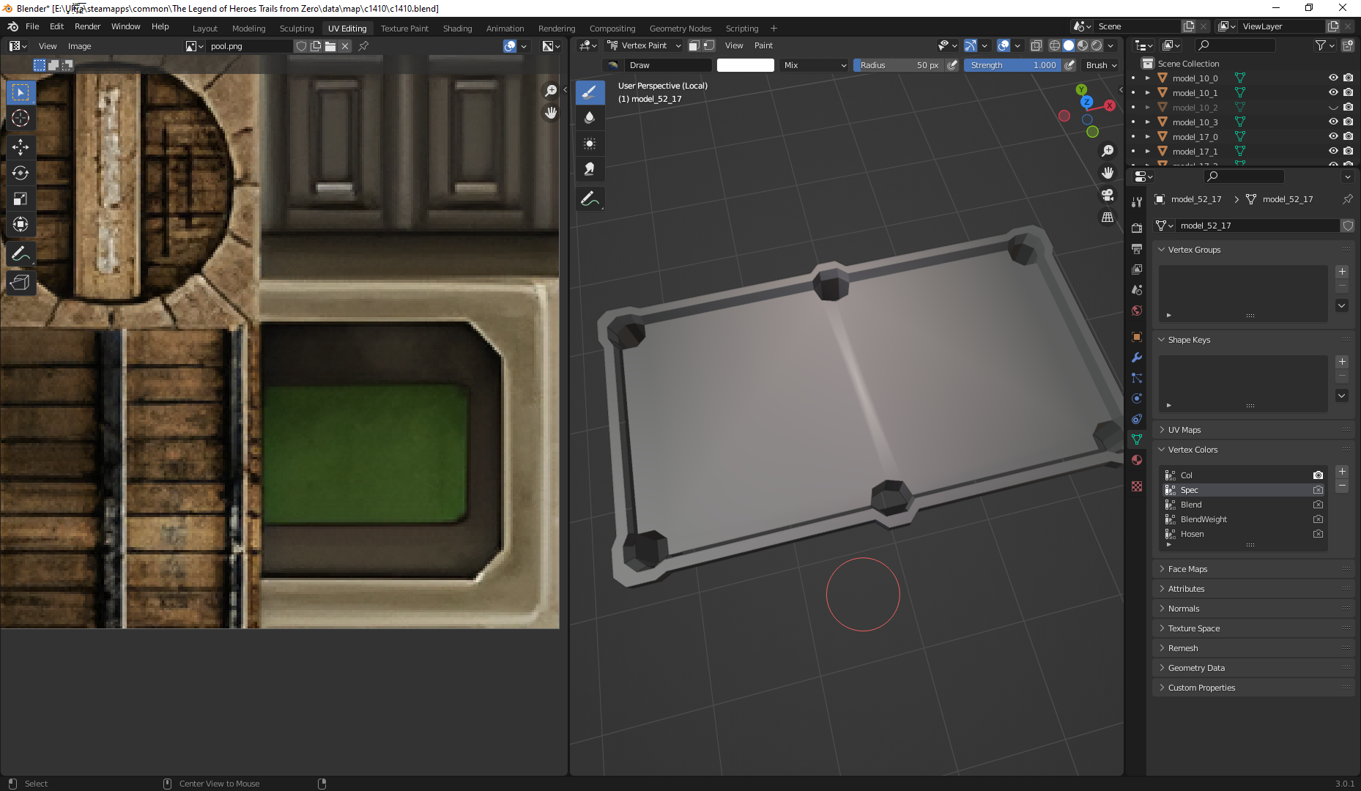1361x791 pixels.
Task: Select the UV editor Move tool
Action: pyautogui.click(x=21, y=147)
